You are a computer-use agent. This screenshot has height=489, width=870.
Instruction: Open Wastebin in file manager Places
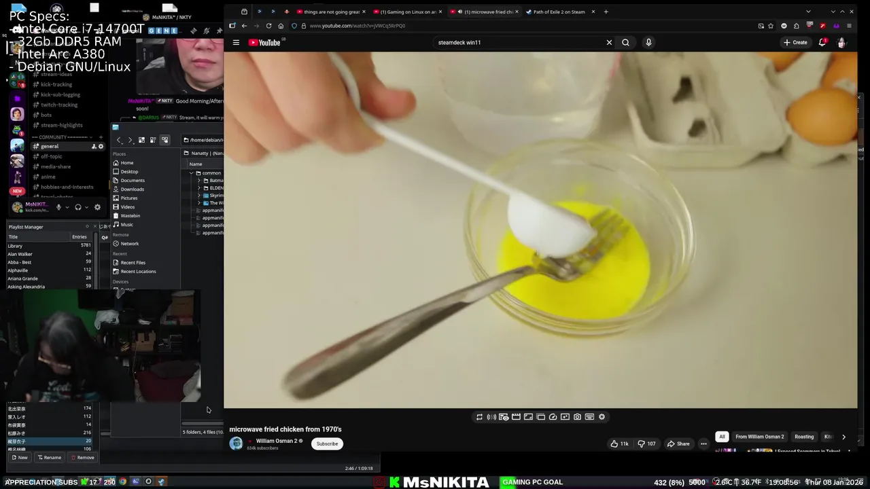[130, 216]
